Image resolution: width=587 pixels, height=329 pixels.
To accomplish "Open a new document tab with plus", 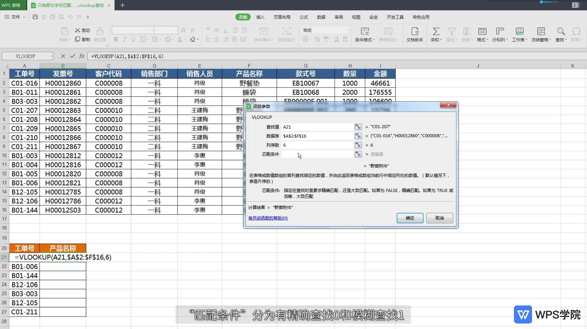I will click(122, 5).
